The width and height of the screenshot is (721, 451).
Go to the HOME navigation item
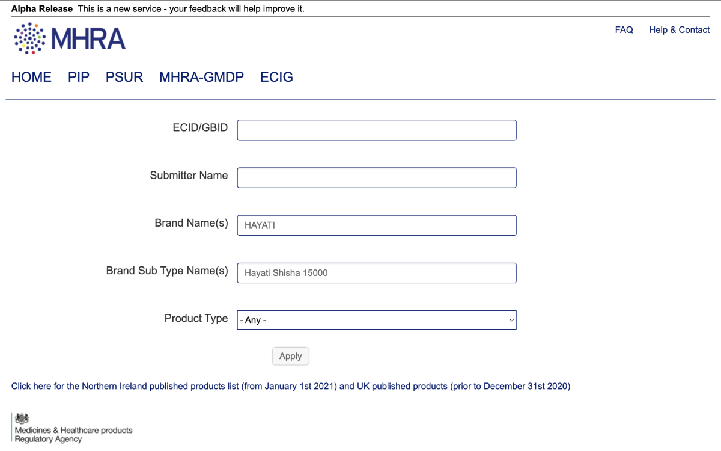[31, 77]
